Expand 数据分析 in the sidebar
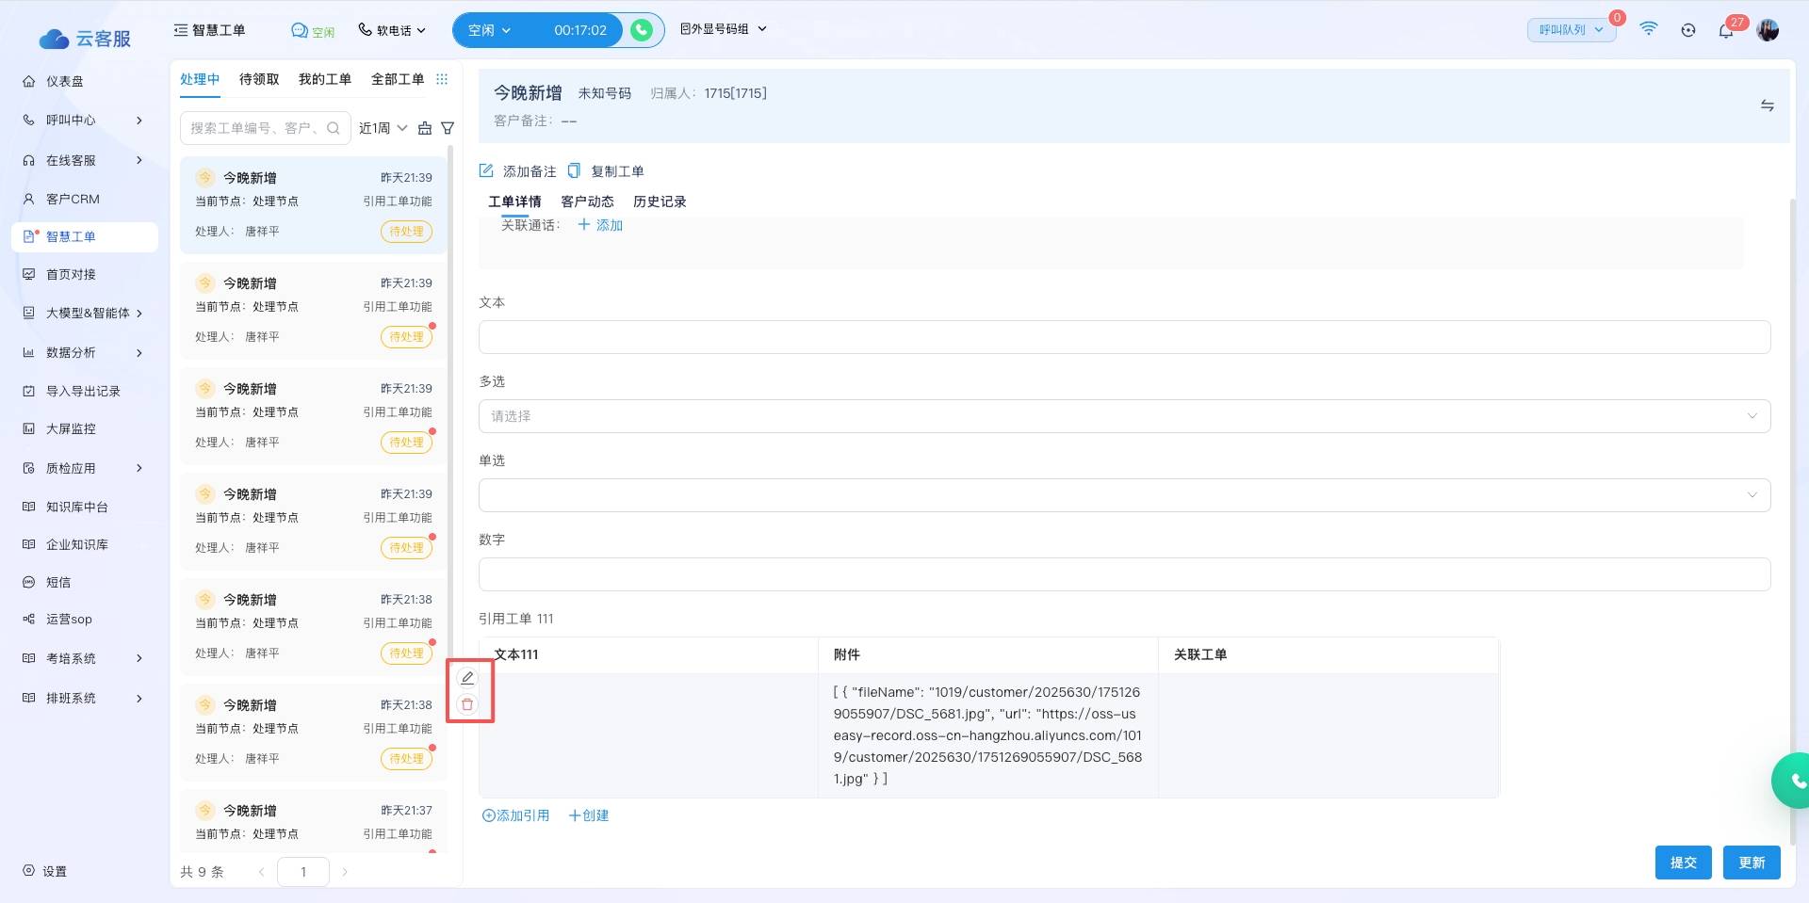The width and height of the screenshot is (1809, 903). 84,352
